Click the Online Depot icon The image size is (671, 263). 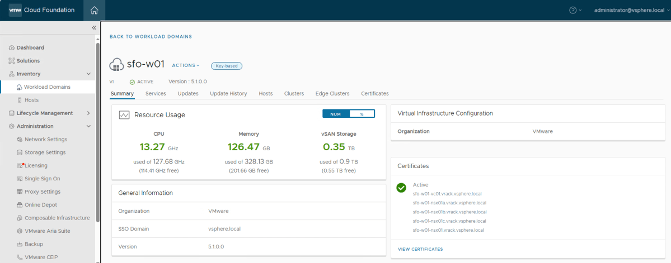(19, 204)
